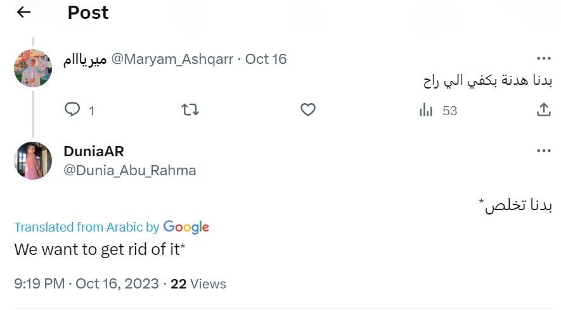Open more options on DuniaAR's post
The height and width of the screenshot is (310, 561).
pyautogui.click(x=543, y=151)
